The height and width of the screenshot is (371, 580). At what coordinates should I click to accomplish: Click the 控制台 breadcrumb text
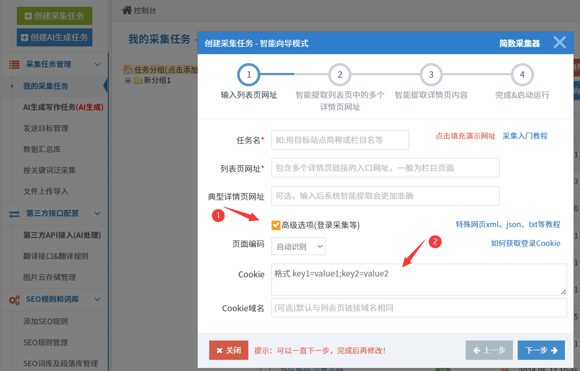(145, 11)
